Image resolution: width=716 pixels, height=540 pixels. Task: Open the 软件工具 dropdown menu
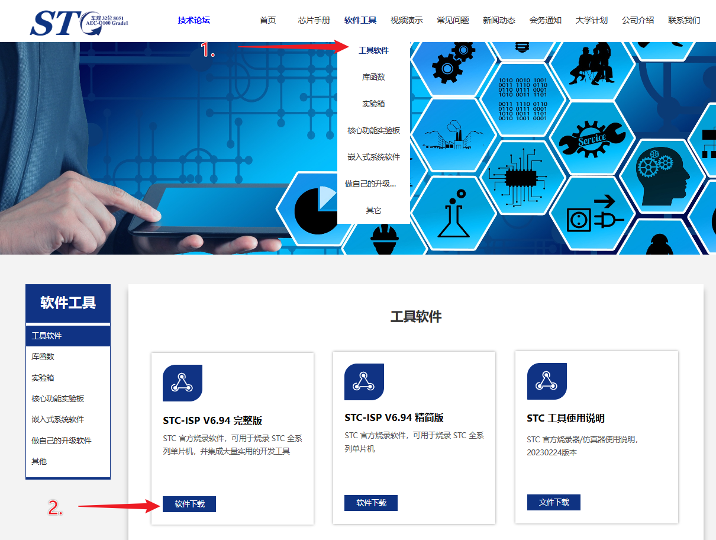pyautogui.click(x=360, y=20)
